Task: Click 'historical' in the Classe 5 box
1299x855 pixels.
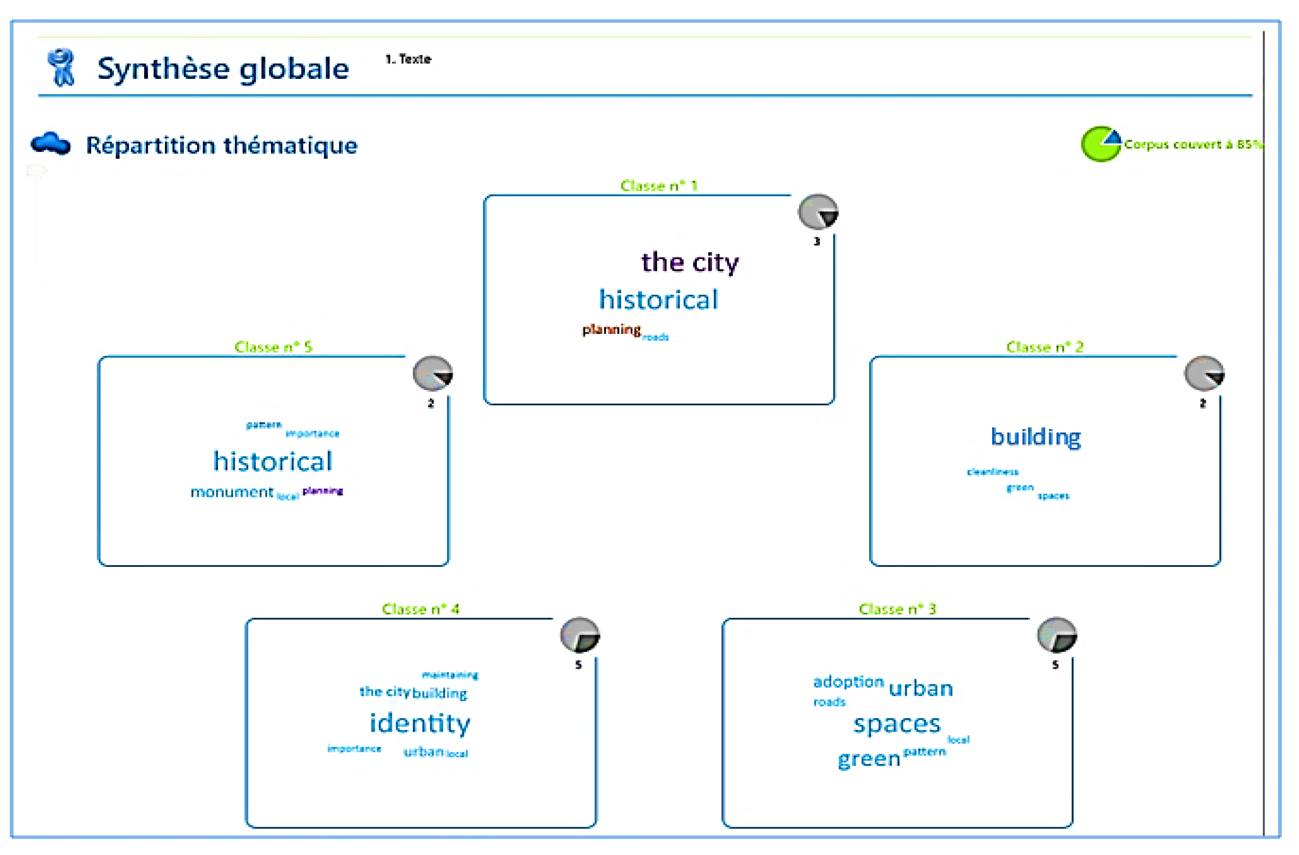Action: pyautogui.click(x=273, y=461)
